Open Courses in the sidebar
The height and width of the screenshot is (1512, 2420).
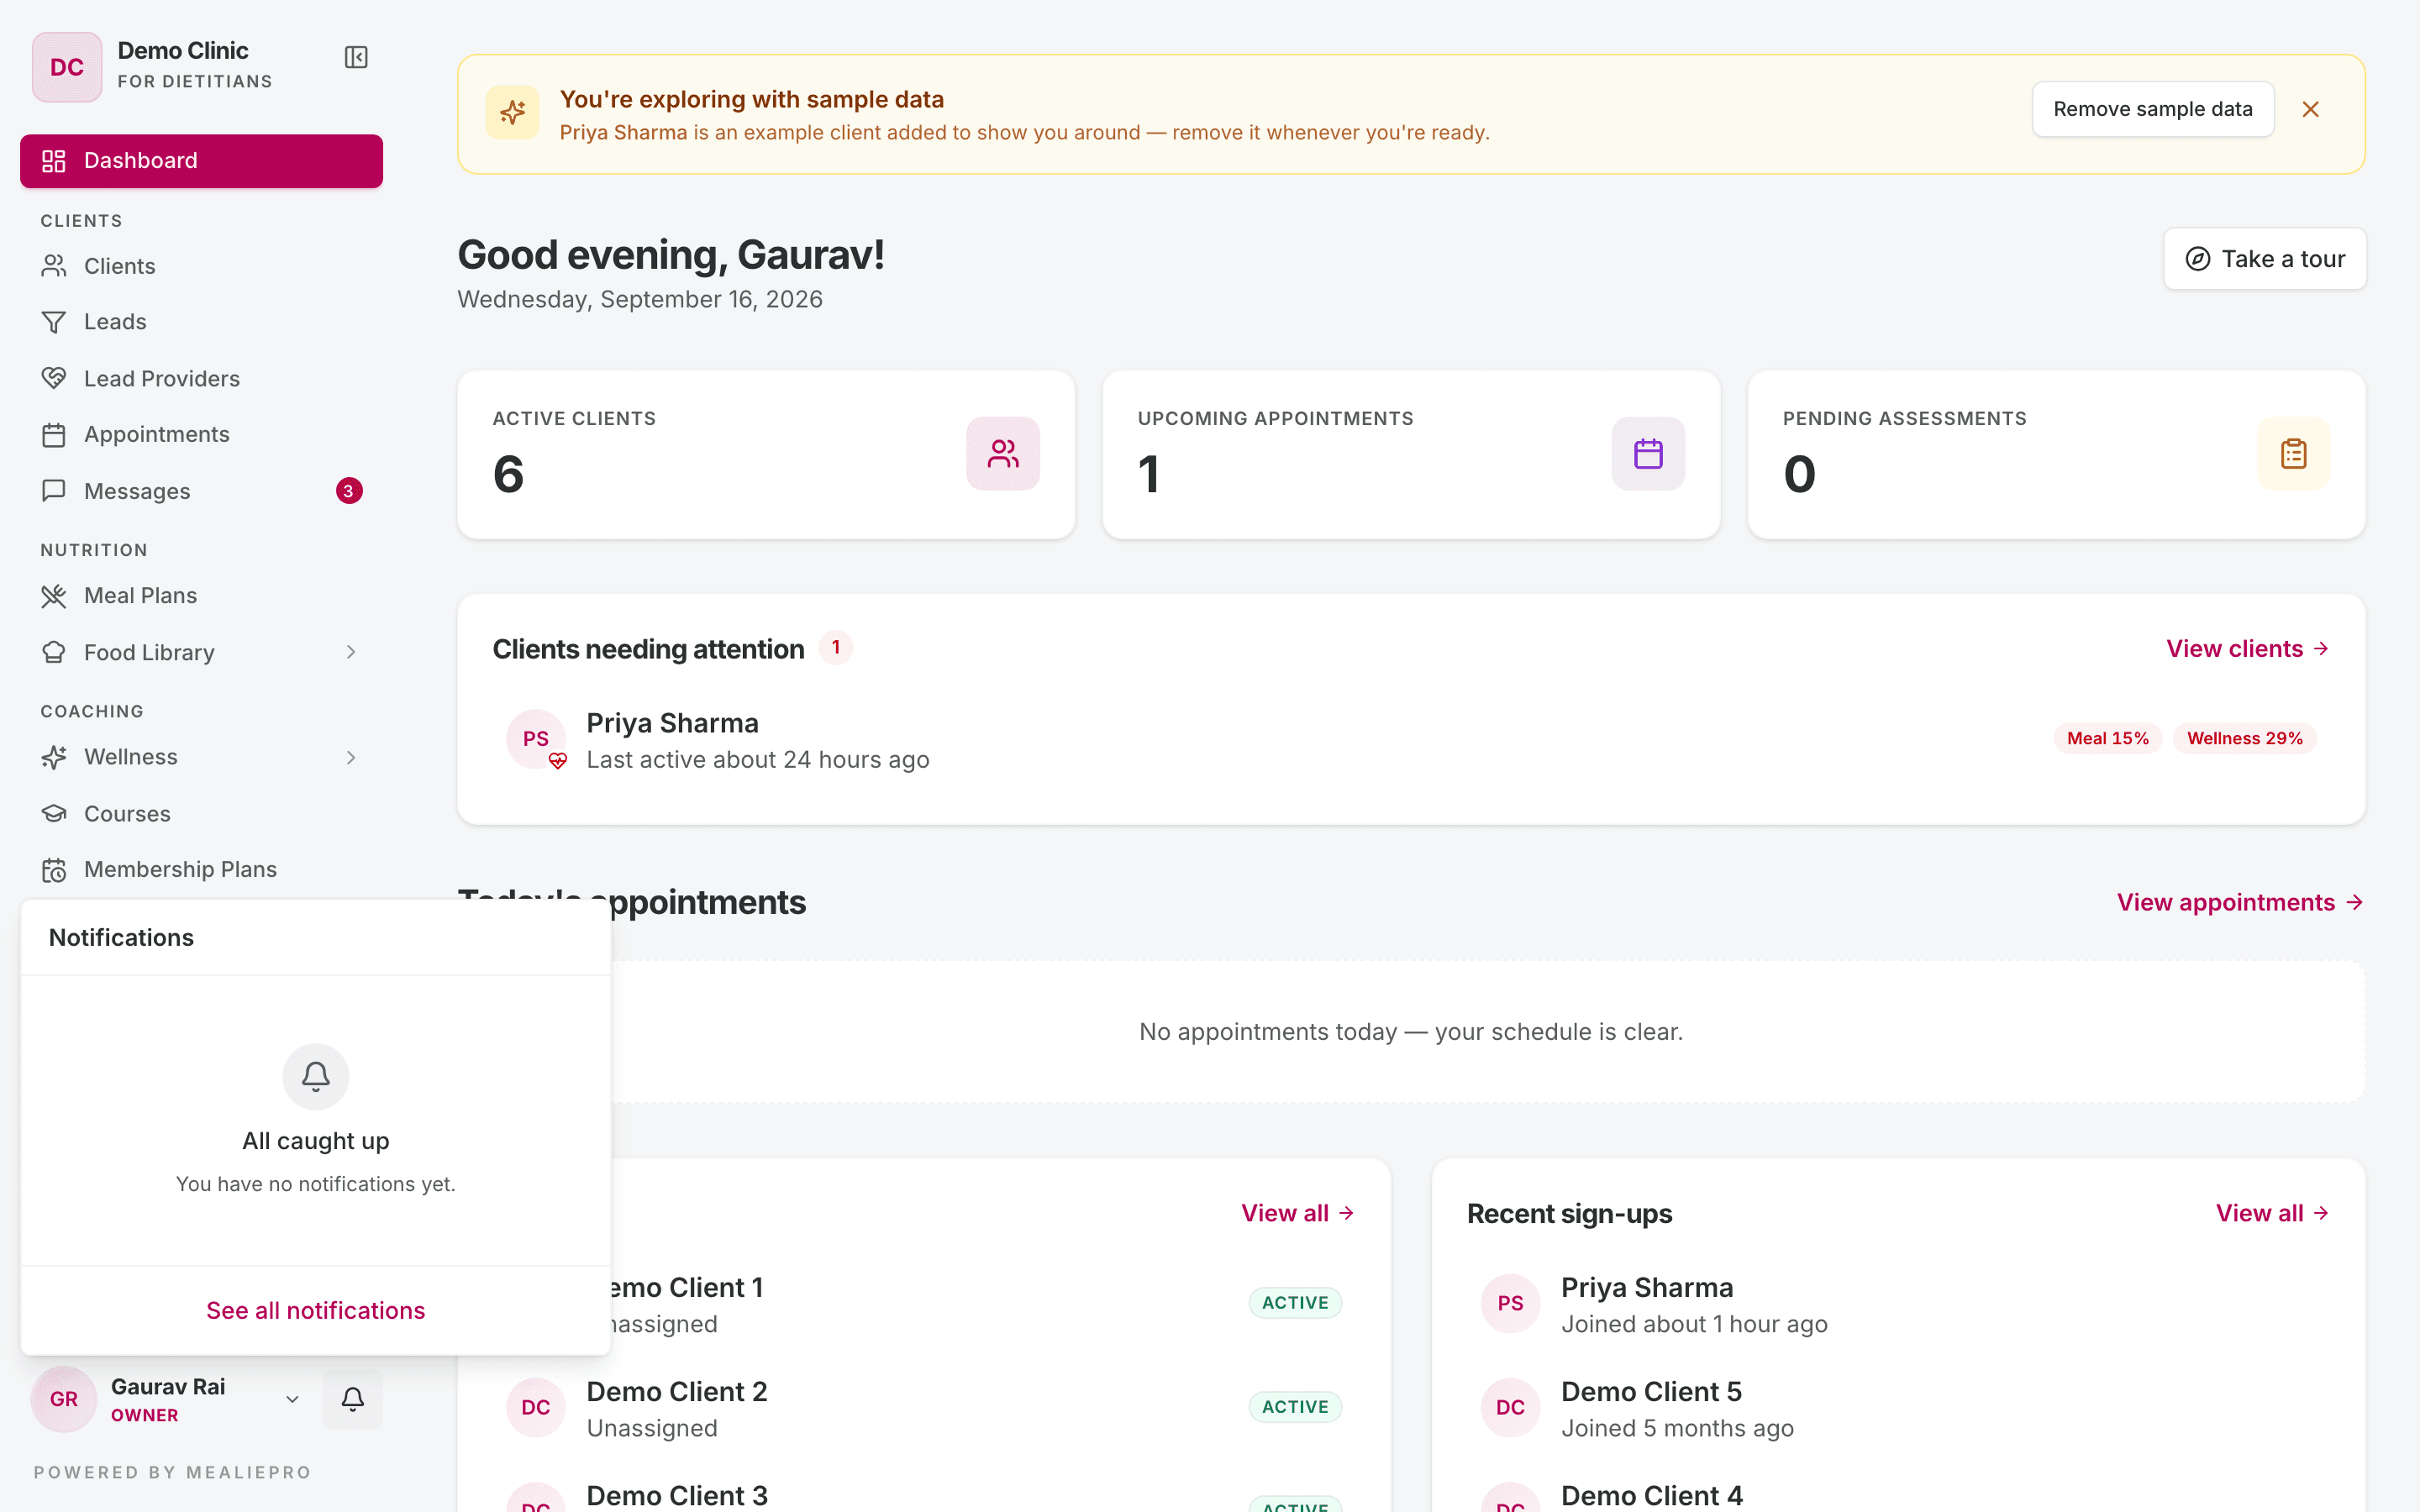click(x=201, y=814)
